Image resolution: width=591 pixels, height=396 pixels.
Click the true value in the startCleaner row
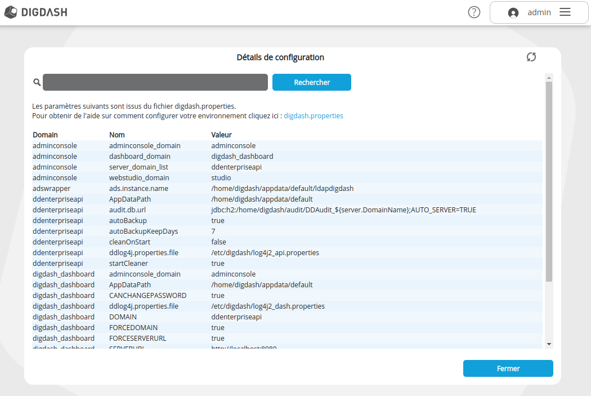click(218, 263)
